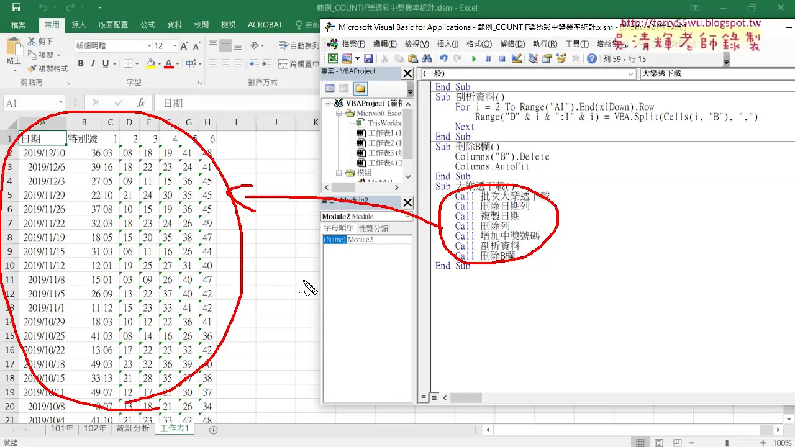Screen dimensions: 795x447
Task: Click the Reset stop button in VBA toolbar
Action: 502,58
